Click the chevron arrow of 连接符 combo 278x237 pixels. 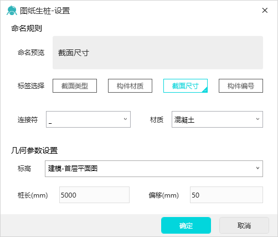[125, 119]
